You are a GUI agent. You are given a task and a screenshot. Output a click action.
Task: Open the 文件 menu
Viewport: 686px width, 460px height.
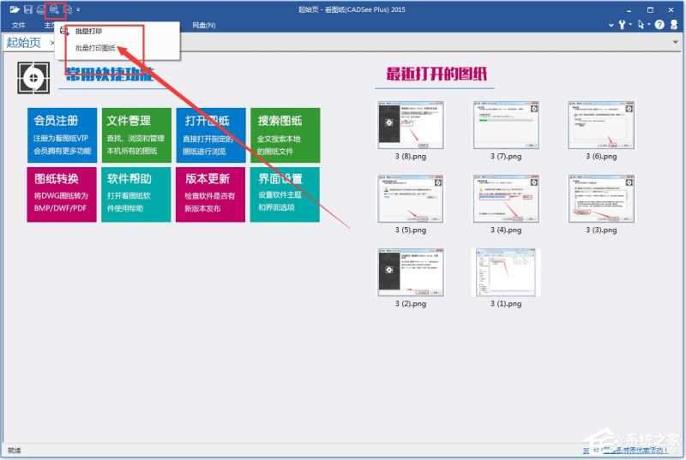pyautogui.click(x=18, y=26)
